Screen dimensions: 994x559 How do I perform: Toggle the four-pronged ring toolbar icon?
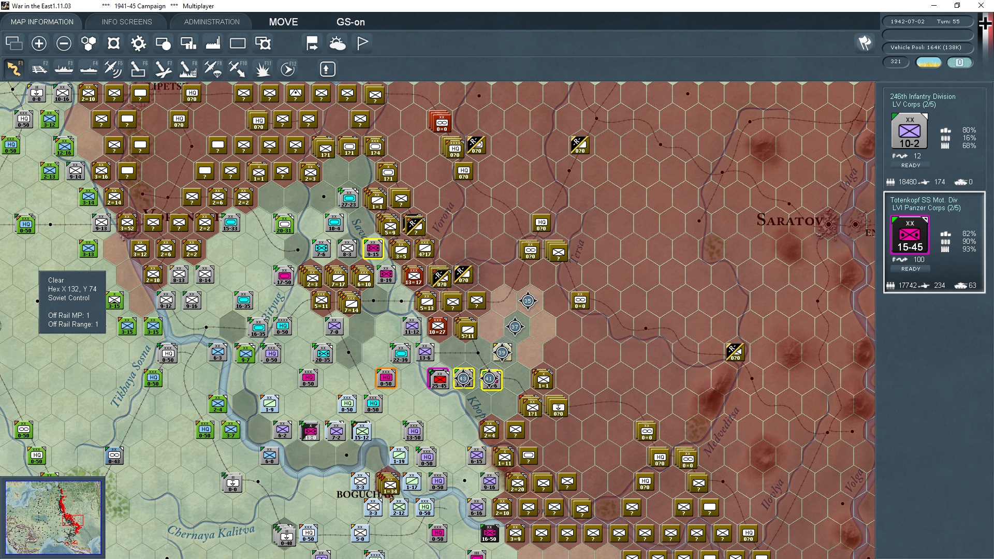(113, 43)
